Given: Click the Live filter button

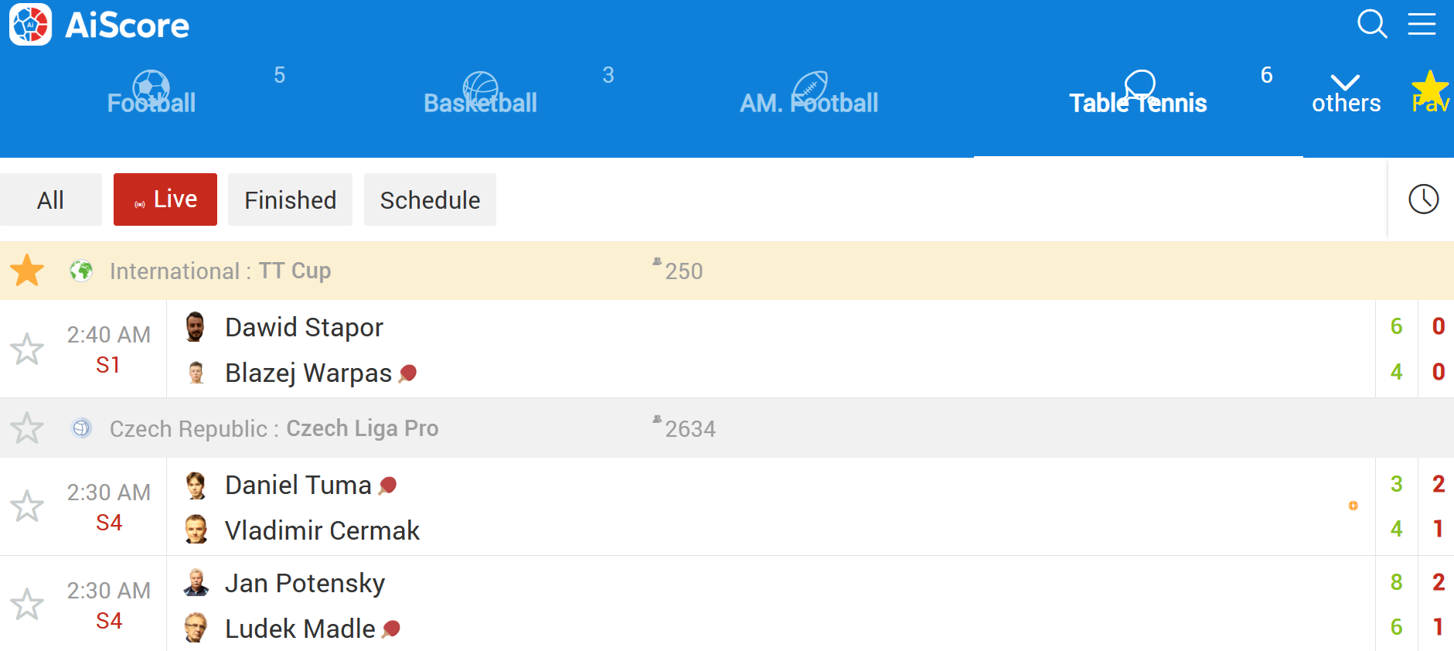Looking at the screenshot, I should 165,199.
